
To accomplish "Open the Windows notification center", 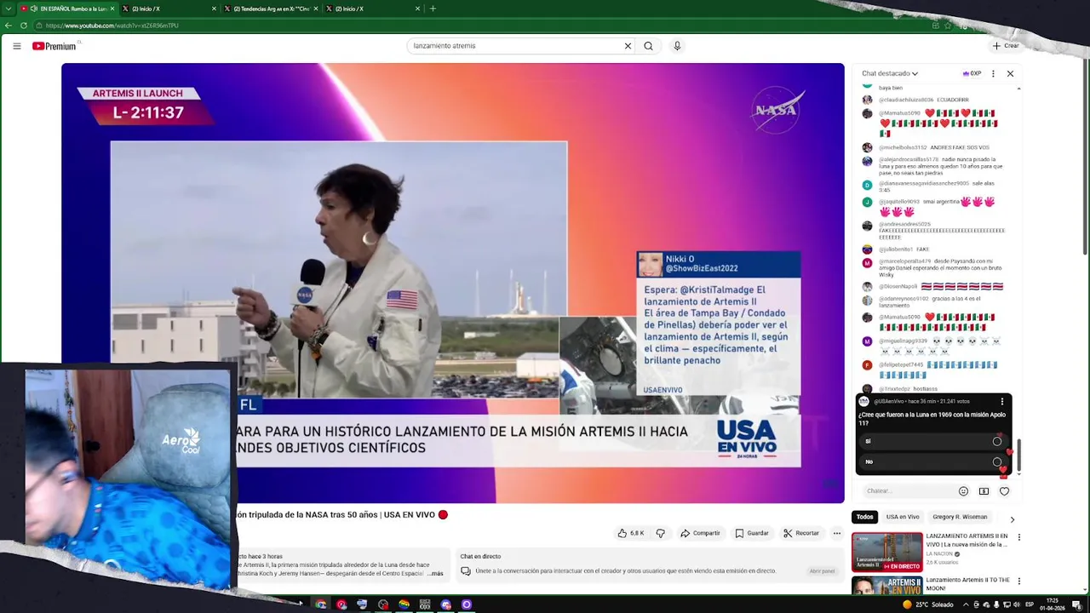I will [1076, 604].
